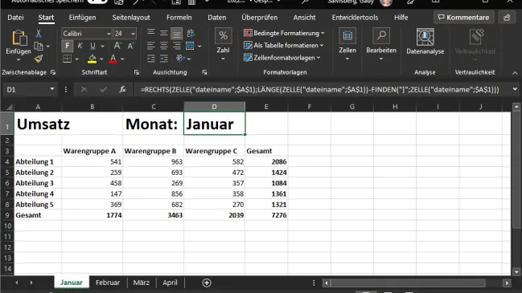Image resolution: width=522 pixels, height=293 pixels.
Task: Switch to the Seitenlayout tab
Action: click(x=131, y=18)
